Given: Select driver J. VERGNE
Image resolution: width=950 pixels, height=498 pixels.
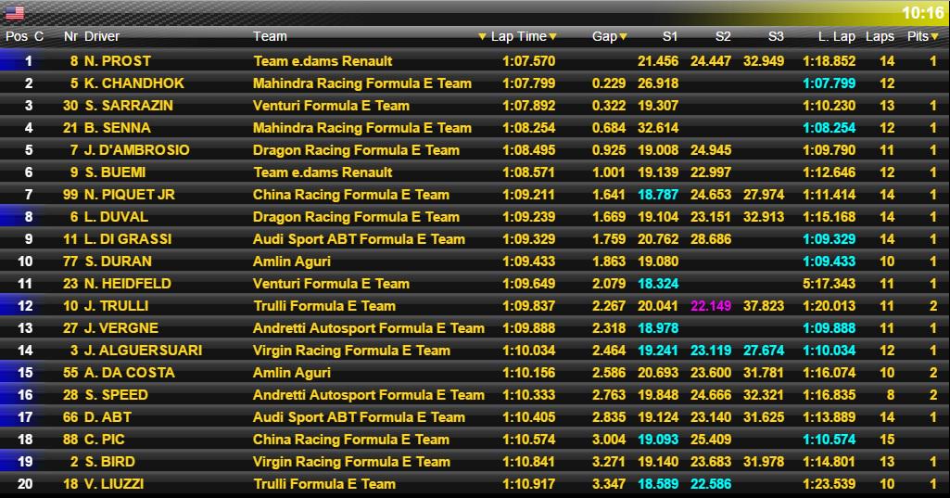Looking at the screenshot, I should coord(121,328).
